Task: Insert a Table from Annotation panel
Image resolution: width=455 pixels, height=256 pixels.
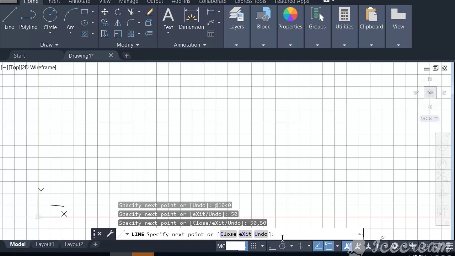Action: coord(211,34)
